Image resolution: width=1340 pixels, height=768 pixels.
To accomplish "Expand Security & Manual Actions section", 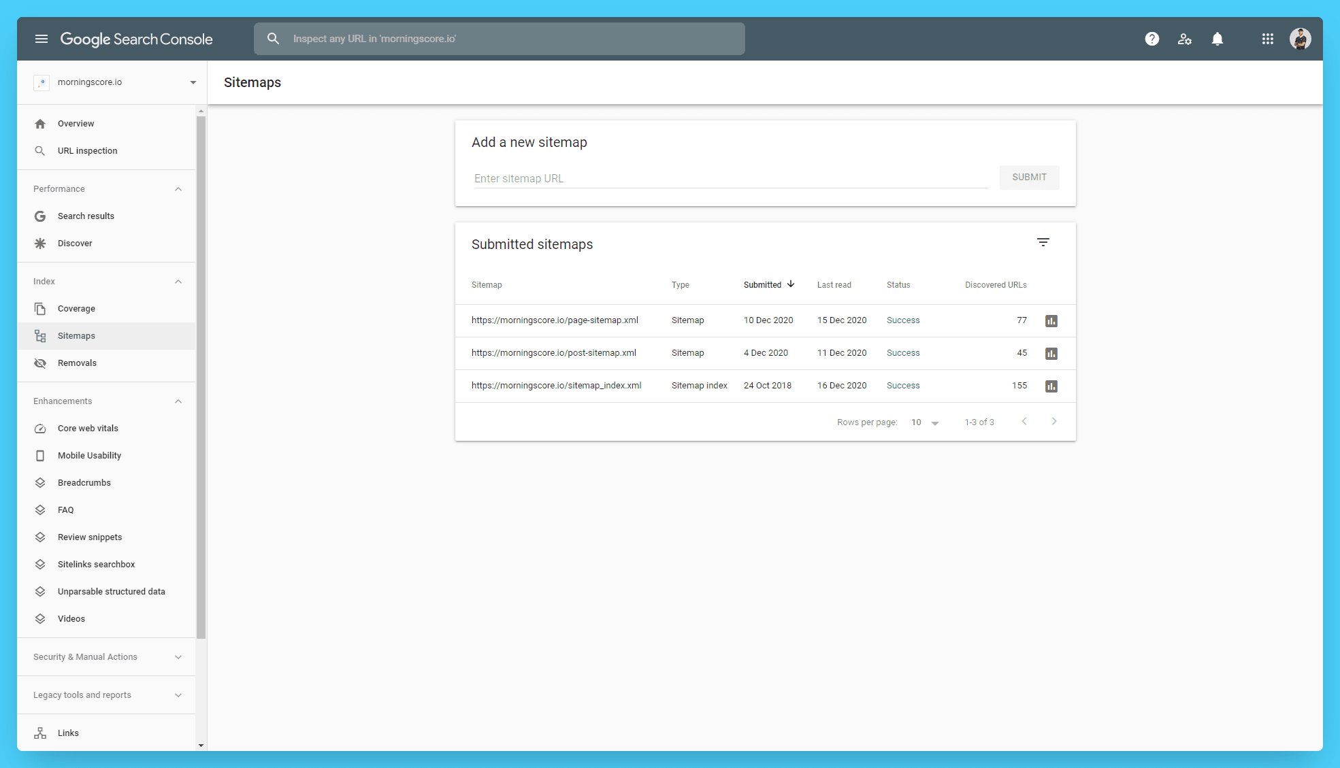I will click(178, 657).
